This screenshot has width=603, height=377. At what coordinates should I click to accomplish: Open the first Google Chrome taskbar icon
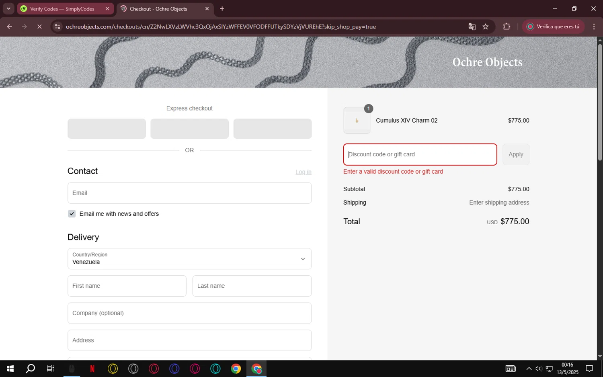pyautogui.click(x=236, y=369)
